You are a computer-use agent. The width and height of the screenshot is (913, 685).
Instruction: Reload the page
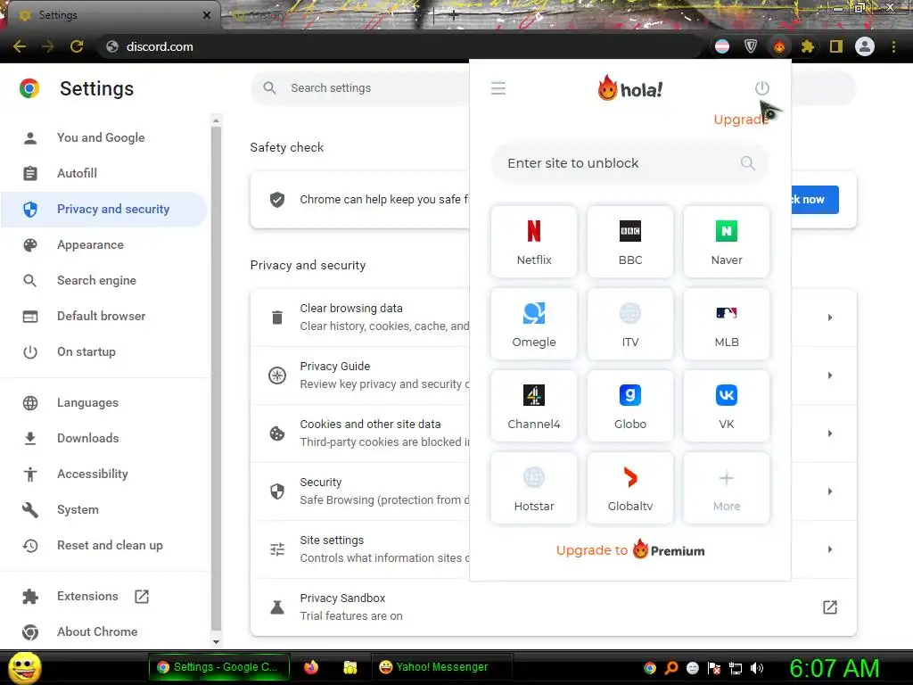pos(77,46)
